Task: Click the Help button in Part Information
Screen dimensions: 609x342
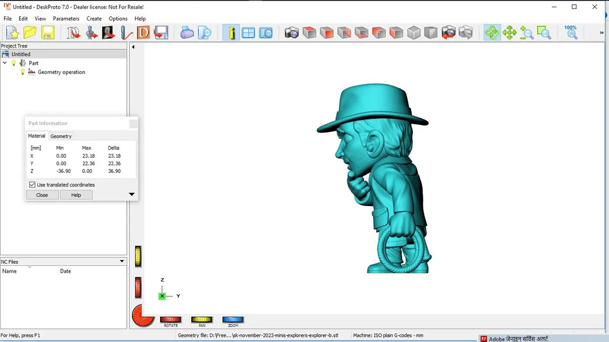Action: coord(76,195)
